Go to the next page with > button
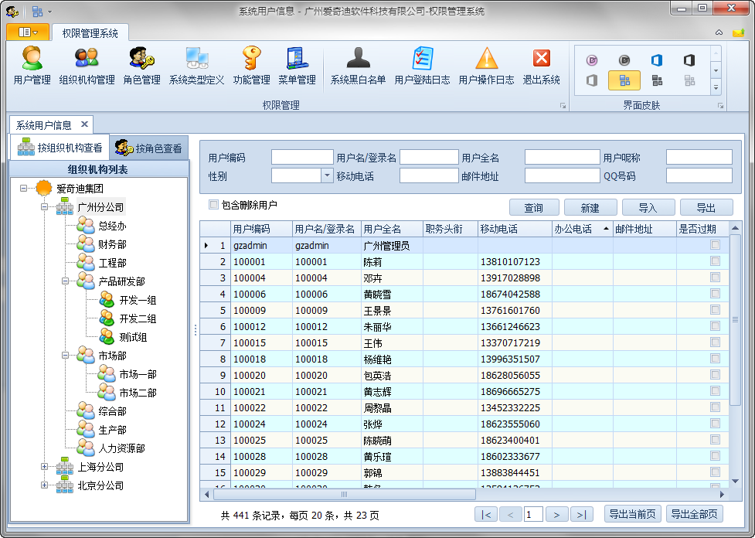Image resolution: width=755 pixels, height=538 pixels. click(556, 514)
